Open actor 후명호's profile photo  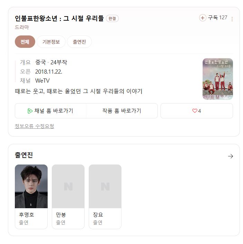31,186
